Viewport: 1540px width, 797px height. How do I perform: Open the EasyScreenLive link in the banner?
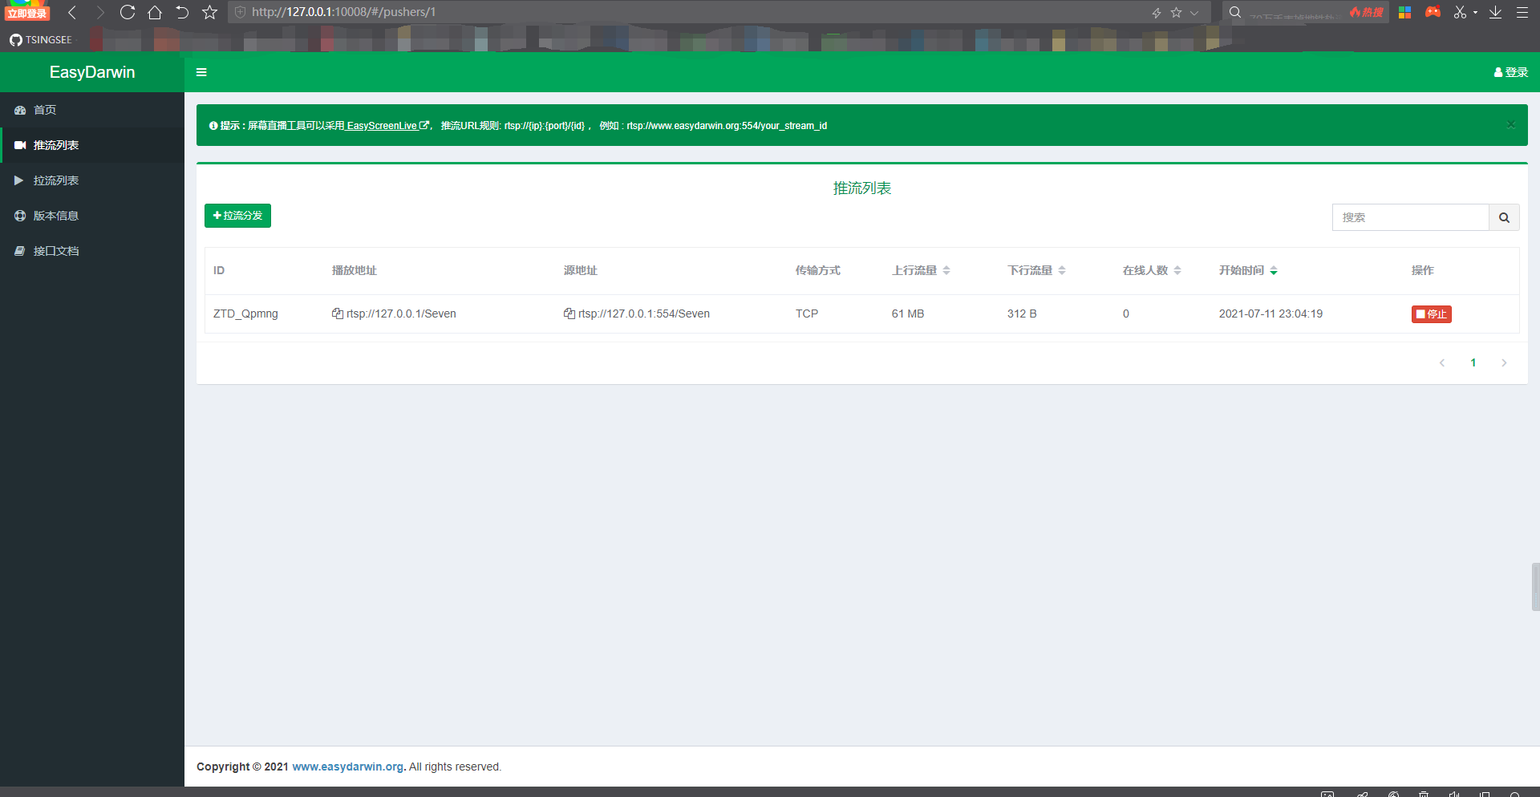(x=382, y=125)
